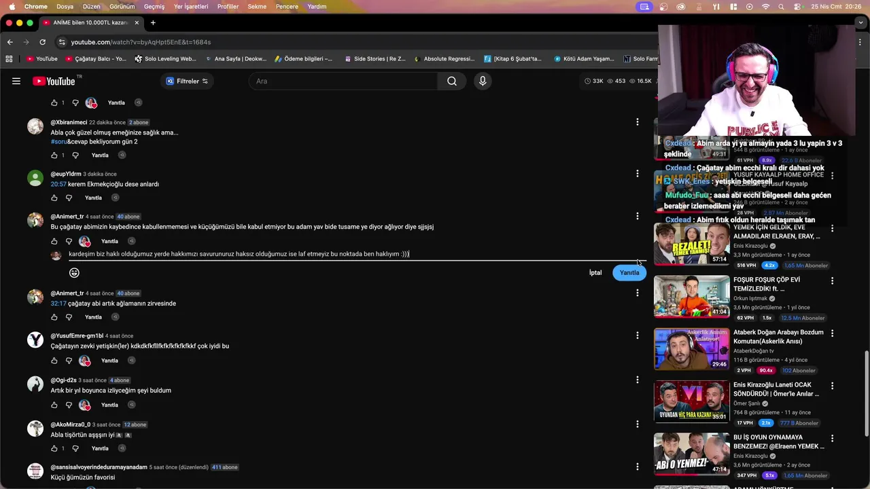
Task: Click Yanıtla under @eupYldrm's comment
Action: [93, 198]
